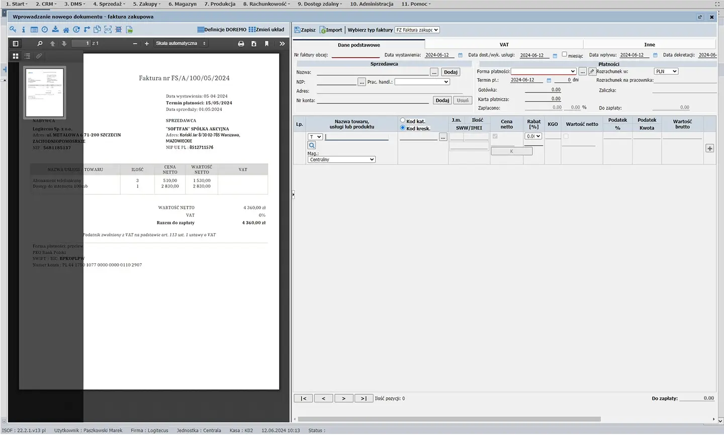Expand the Mag. Centralny warehouse dropdown
724x435 pixels.
pyautogui.click(x=341, y=160)
